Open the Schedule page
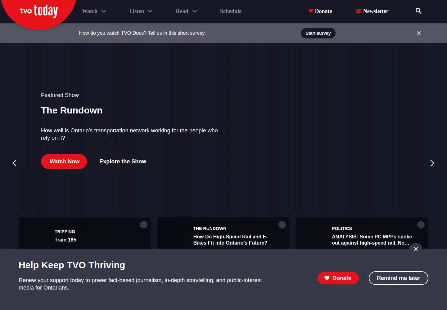This screenshot has height=310, width=447. click(231, 11)
